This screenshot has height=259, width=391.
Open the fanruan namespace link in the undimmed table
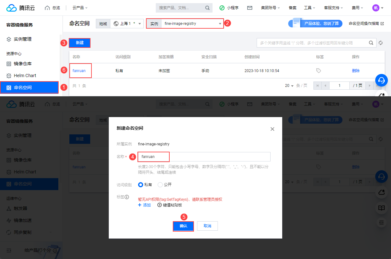pyautogui.click(x=79, y=71)
